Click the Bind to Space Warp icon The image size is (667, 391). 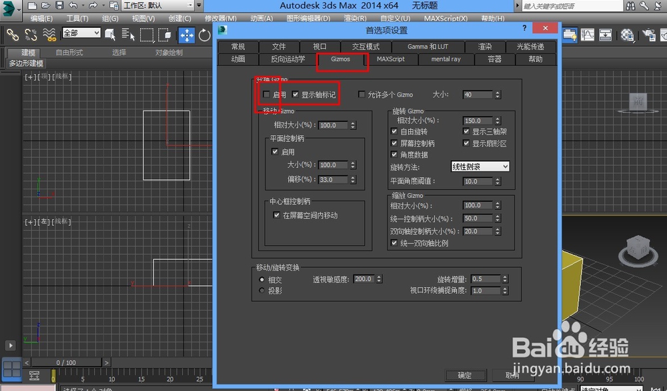point(49,35)
